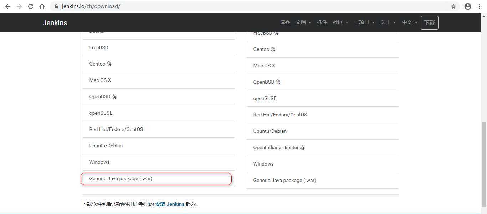Bookmark this page with the star icon
This screenshot has width=487, height=214.
[x=453, y=6]
